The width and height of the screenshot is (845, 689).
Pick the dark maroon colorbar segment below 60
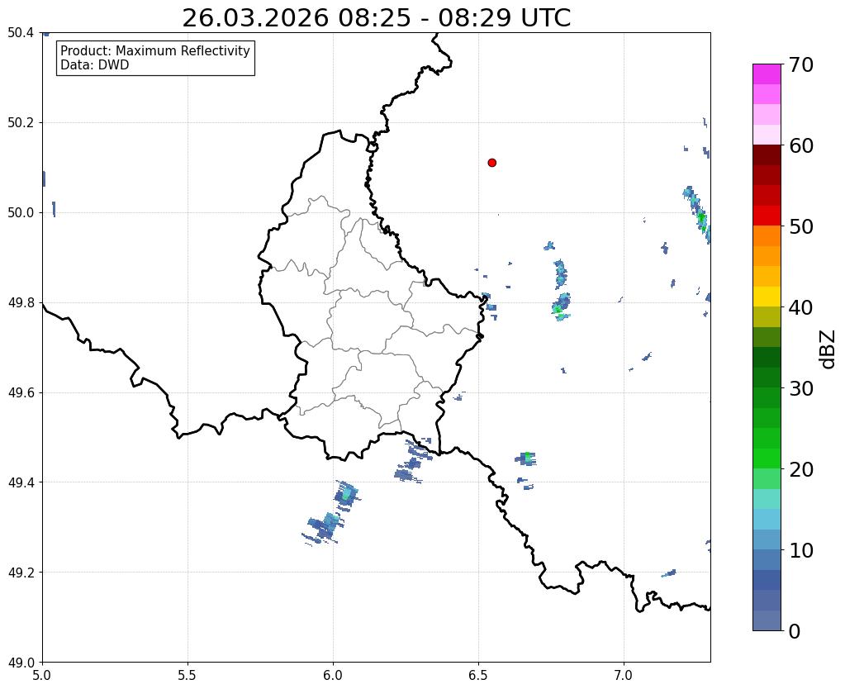(767, 155)
